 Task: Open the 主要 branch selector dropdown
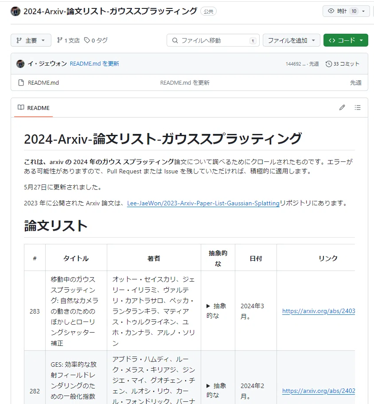point(31,40)
